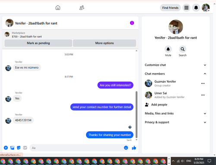
Task: Expand Privacy & support section
Action: click(x=175, y=122)
